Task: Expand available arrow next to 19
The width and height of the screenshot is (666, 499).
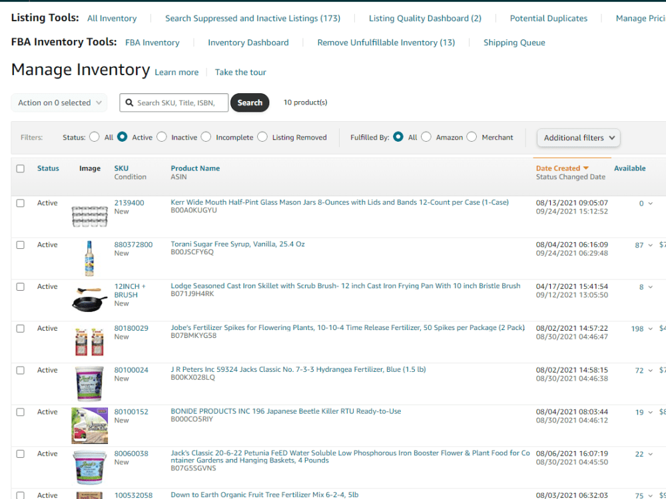Action: click(x=650, y=413)
